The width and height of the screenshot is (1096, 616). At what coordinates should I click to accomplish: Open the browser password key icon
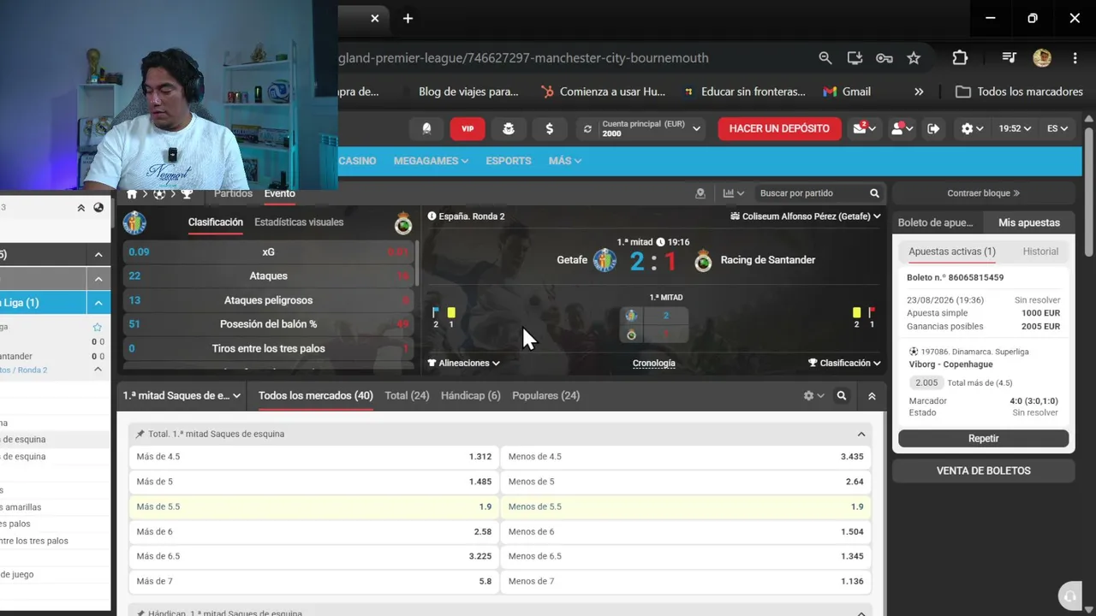(885, 58)
